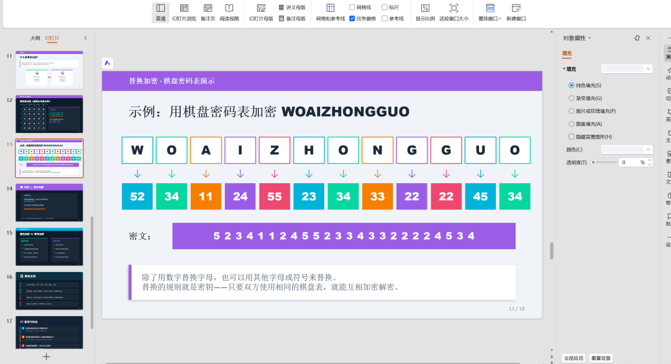This screenshot has height=364, width=671.
Task: Open 备注母版 notes master
Action: pos(292,19)
